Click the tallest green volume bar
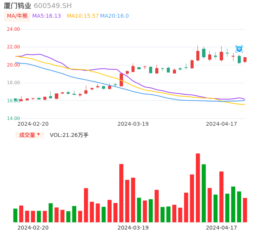The height and width of the screenshot is (233, 263). tap(204, 193)
